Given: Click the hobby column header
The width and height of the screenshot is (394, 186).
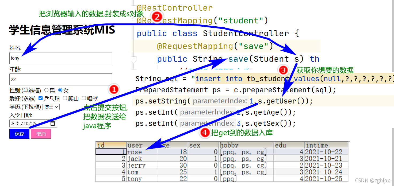Looking at the screenshot, I should (x=247, y=145).
